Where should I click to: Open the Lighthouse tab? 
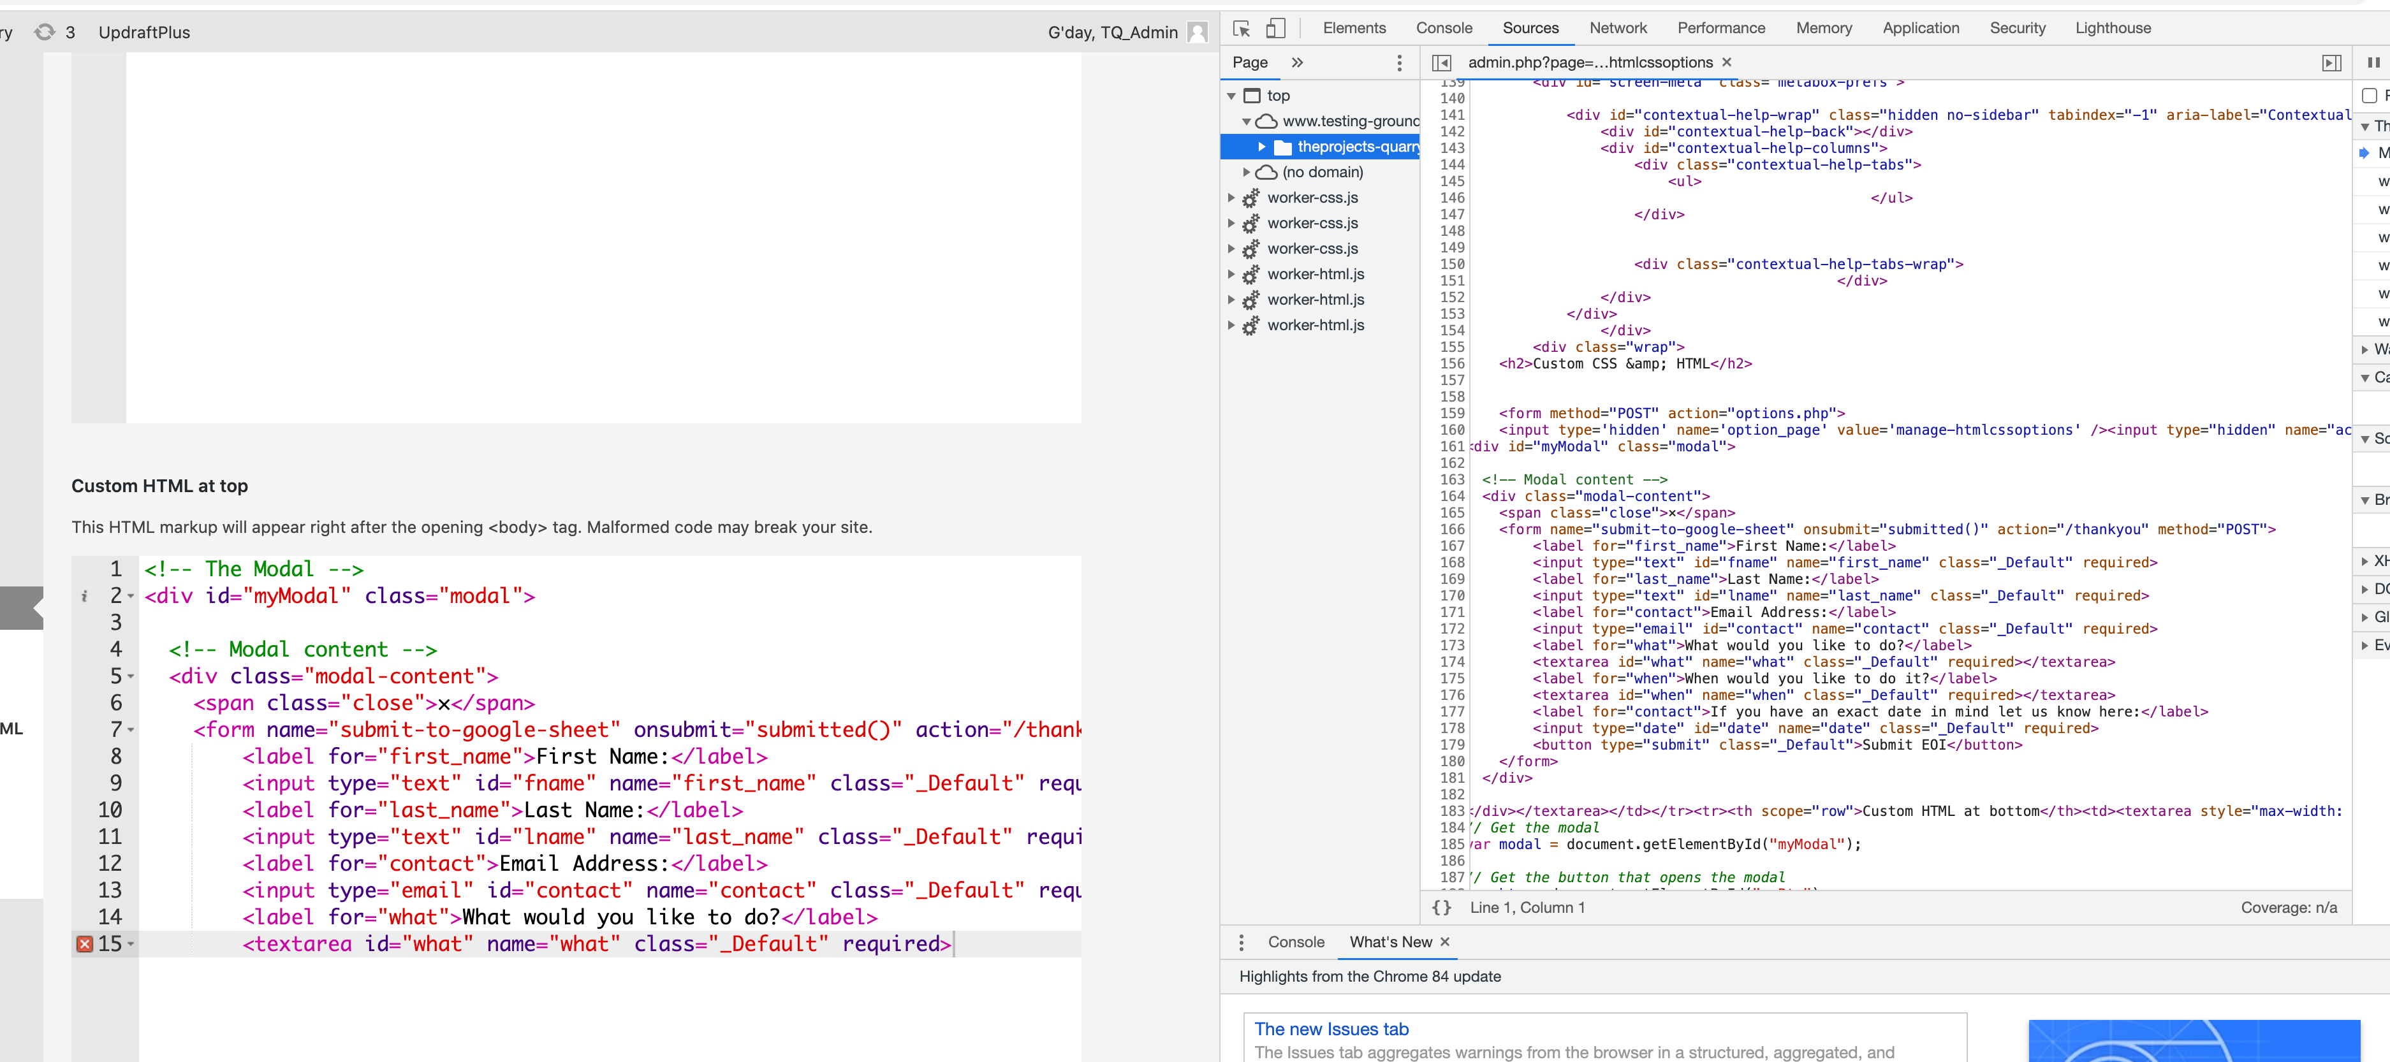2113,28
